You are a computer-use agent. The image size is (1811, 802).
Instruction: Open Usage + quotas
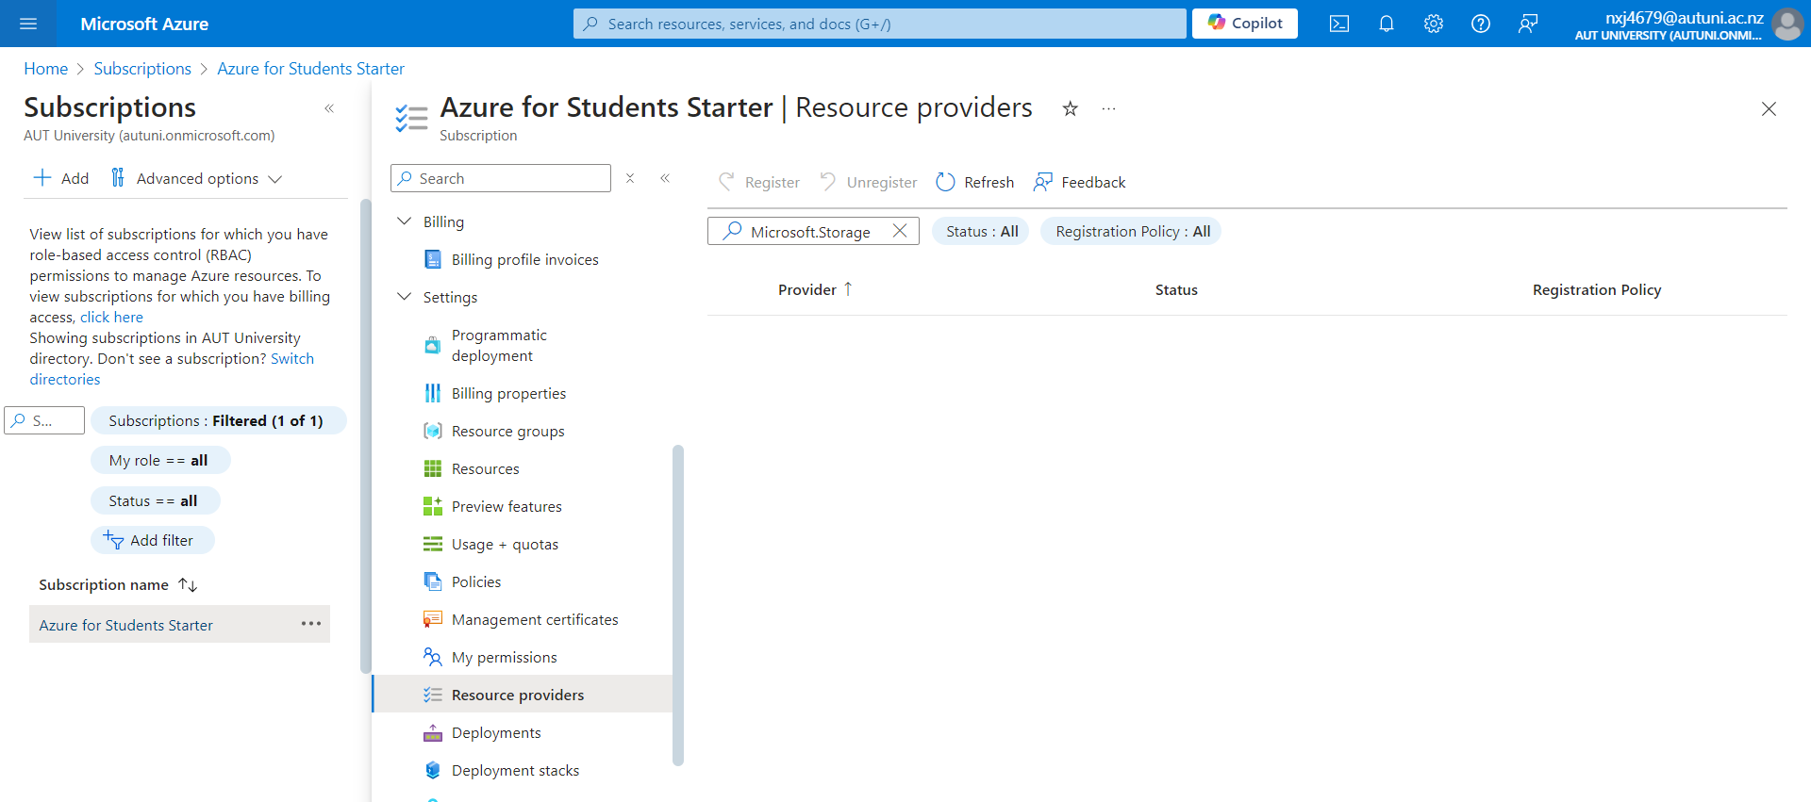pos(505,544)
